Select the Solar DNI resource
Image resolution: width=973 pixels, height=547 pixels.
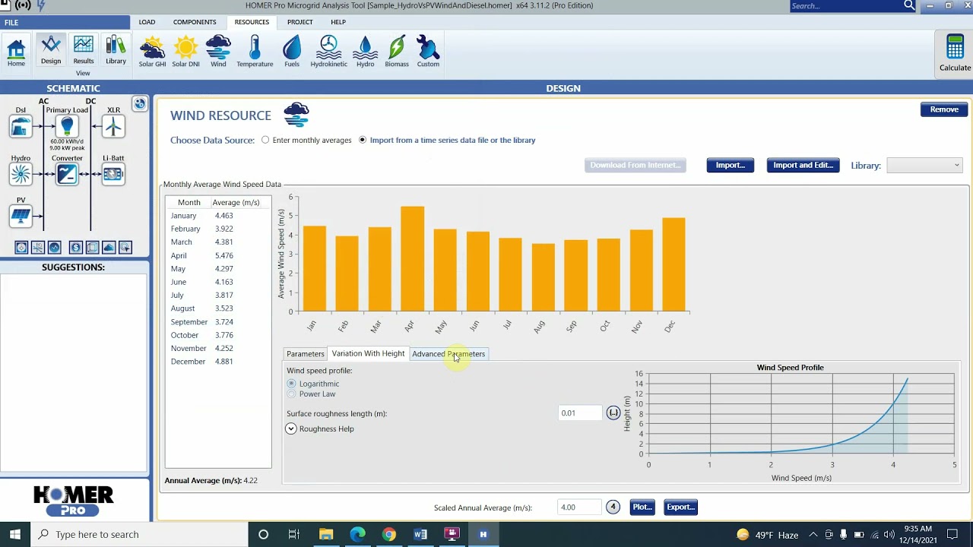[185, 52]
